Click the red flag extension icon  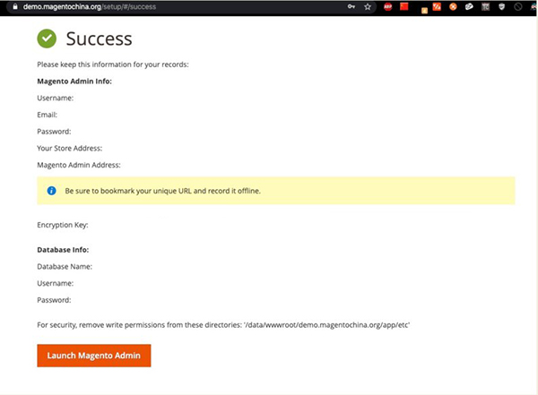404,6
